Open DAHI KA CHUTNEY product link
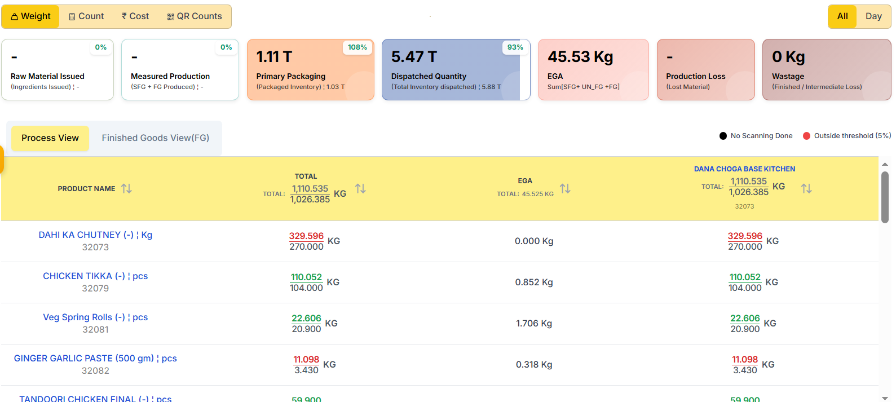This screenshot has width=896, height=402. (95, 235)
